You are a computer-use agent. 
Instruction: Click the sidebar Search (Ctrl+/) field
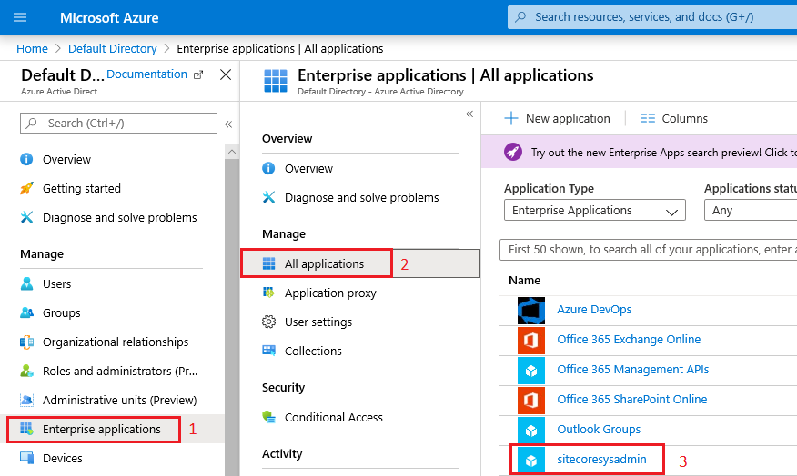tap(118, 124)
